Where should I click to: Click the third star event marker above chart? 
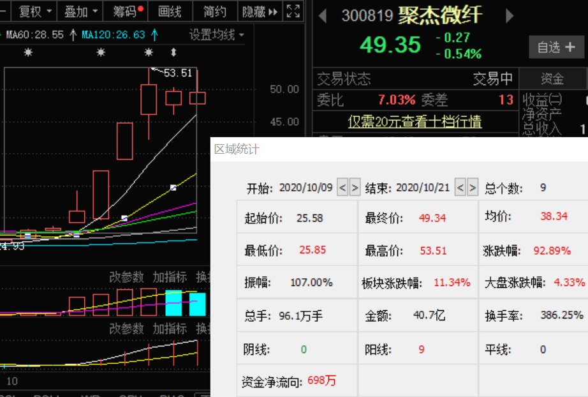(x=149, y=52)
